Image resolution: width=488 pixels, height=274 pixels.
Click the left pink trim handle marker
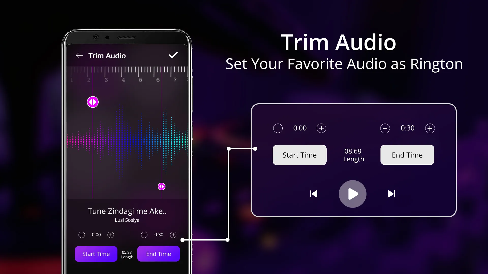pos(92,102)
